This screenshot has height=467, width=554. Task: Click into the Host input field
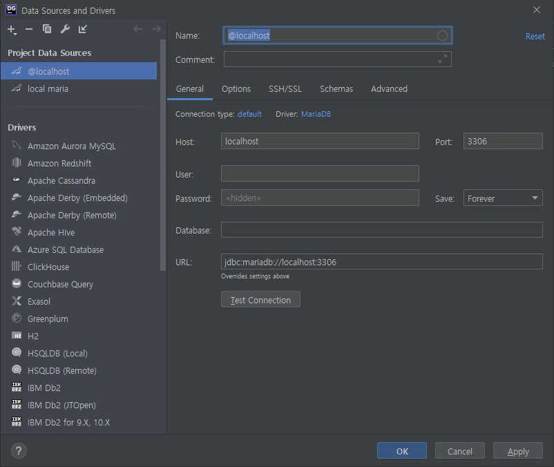pyautogui.click(x=320, y=142)
